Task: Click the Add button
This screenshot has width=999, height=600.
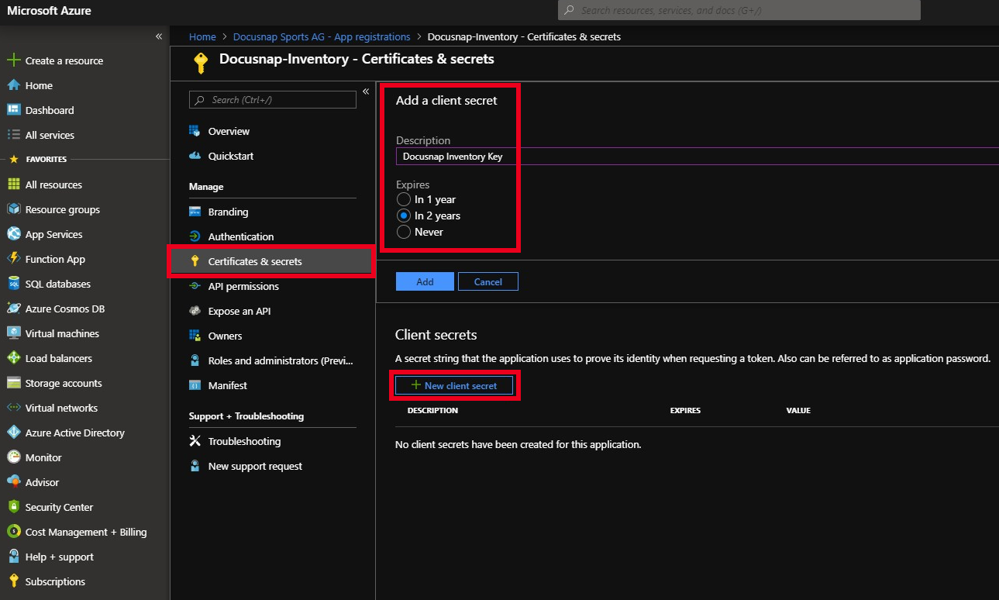Action: 425,281
